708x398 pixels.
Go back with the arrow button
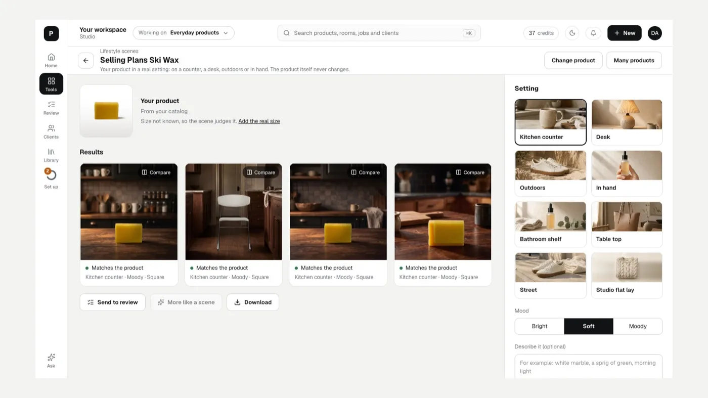86,60
